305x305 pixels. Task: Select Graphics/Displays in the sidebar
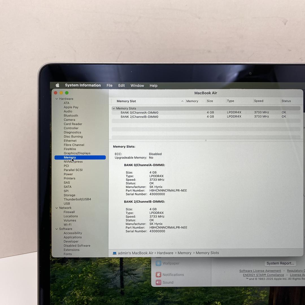pos(77,153)
